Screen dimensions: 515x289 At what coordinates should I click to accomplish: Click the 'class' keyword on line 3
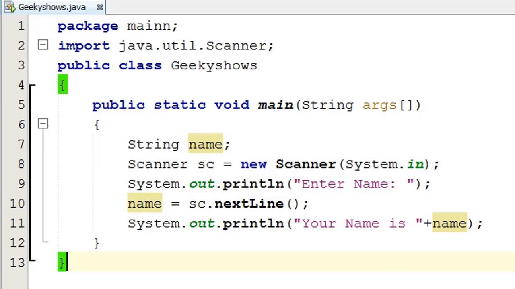click(140, 65)
